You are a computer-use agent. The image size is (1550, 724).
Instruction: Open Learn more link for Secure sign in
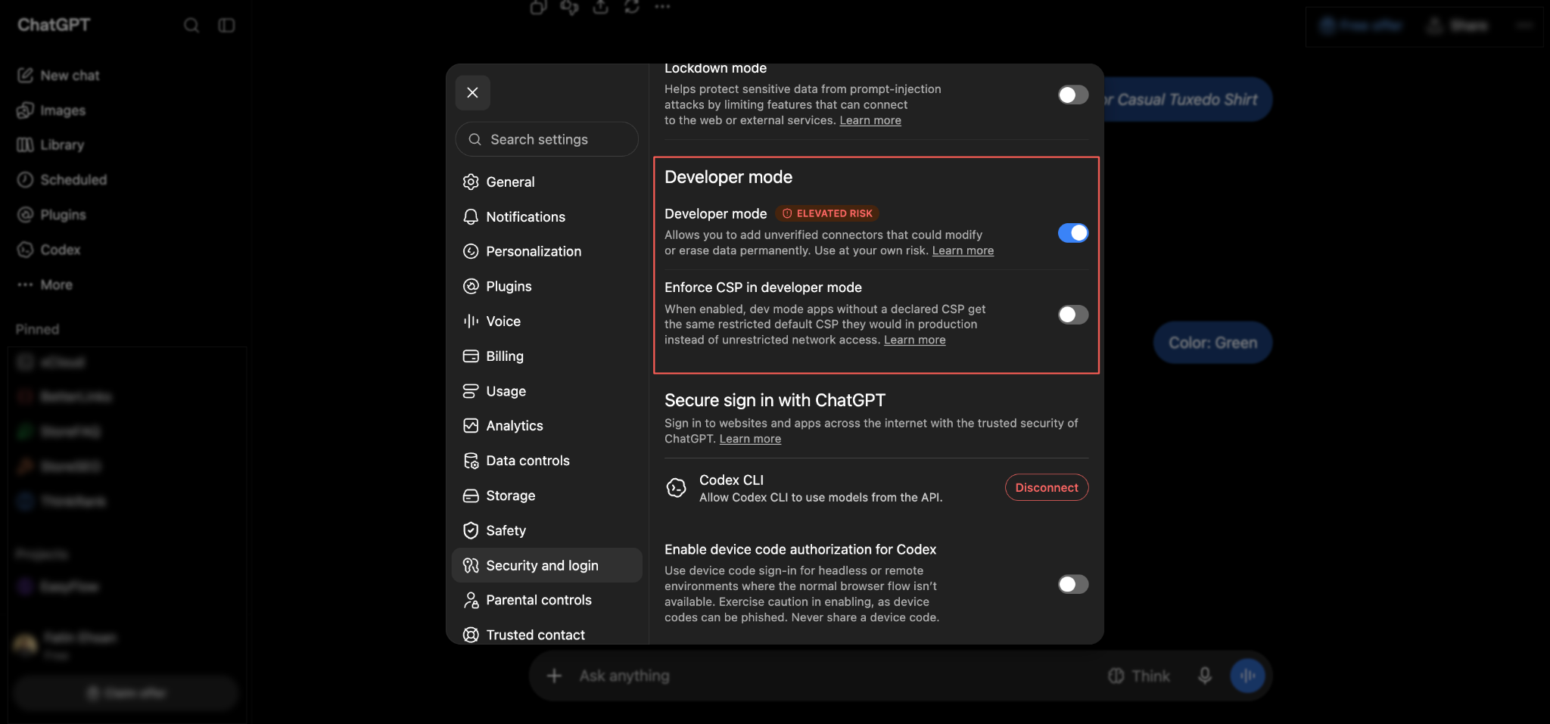[750, 439]
